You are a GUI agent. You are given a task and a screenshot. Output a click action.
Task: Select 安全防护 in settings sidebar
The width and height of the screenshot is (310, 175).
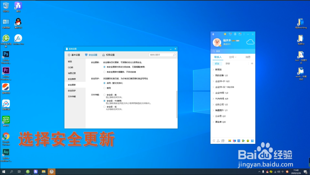[x=75, y=91]
